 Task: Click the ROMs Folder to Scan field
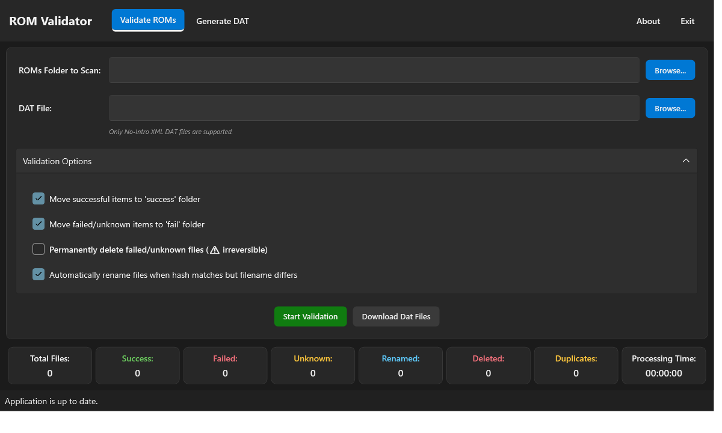[x=374, y=70]
